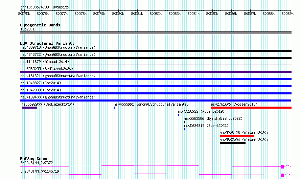This screenshot has height=179, width=301.
Task: Open label nsv3328922 (Audano2019)
Action: [201, 111]
